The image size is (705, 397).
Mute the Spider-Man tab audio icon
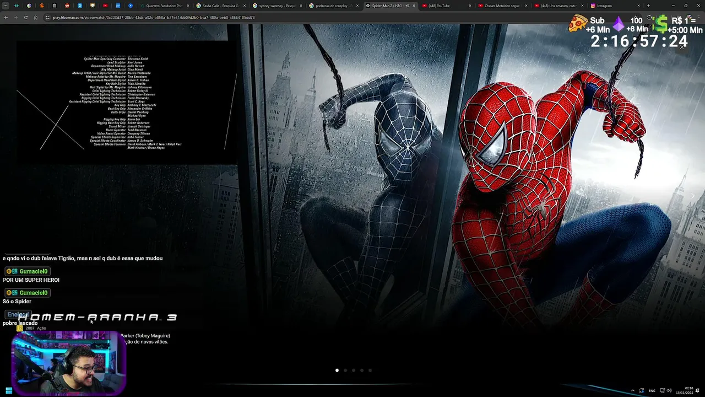[408, 6]
